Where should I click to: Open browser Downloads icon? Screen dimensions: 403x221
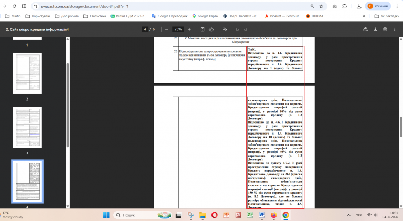(359, 6)
